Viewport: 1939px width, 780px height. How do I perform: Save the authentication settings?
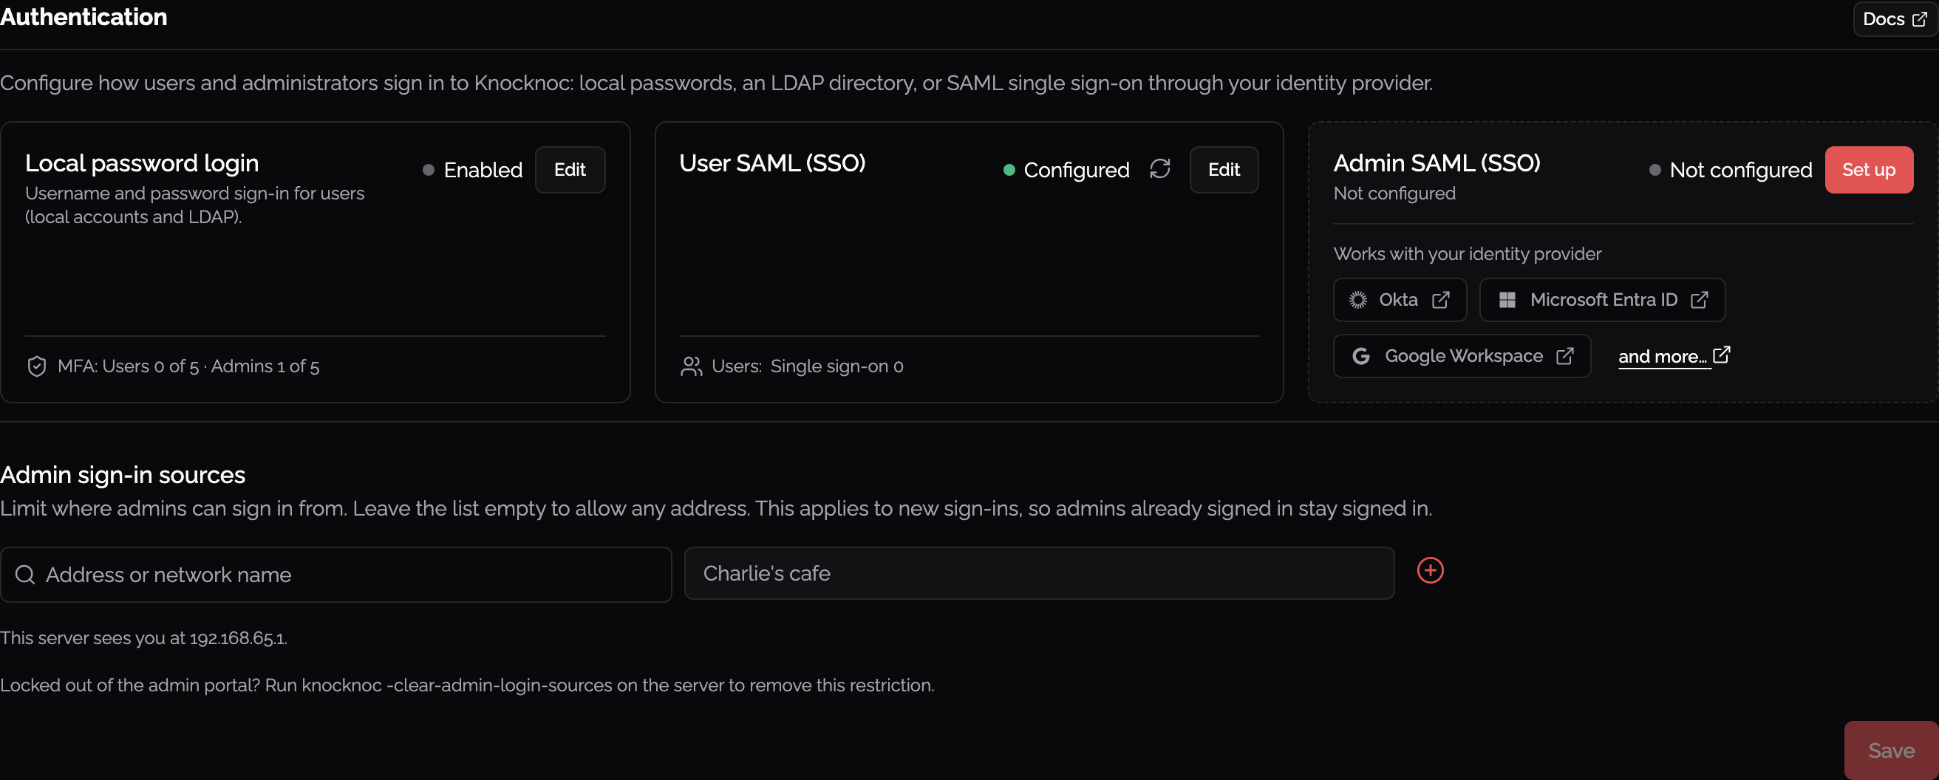coord(1891,750)
